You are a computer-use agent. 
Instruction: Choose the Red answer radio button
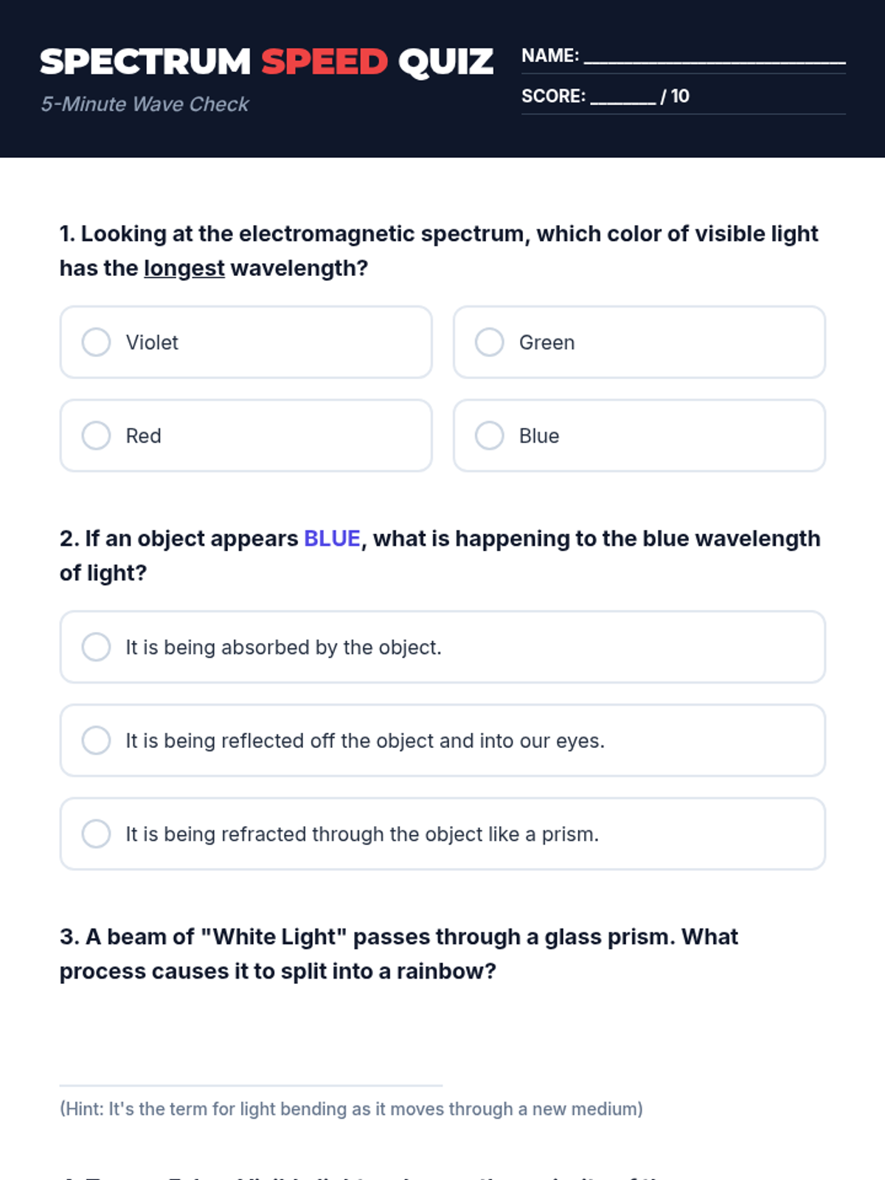click(96, 436)
